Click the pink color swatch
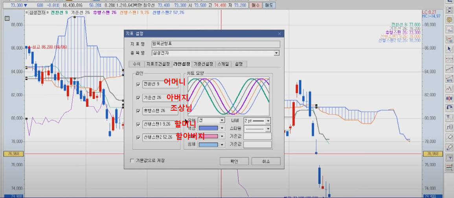The height and width of the screenshot is (198, 454). 208,136
